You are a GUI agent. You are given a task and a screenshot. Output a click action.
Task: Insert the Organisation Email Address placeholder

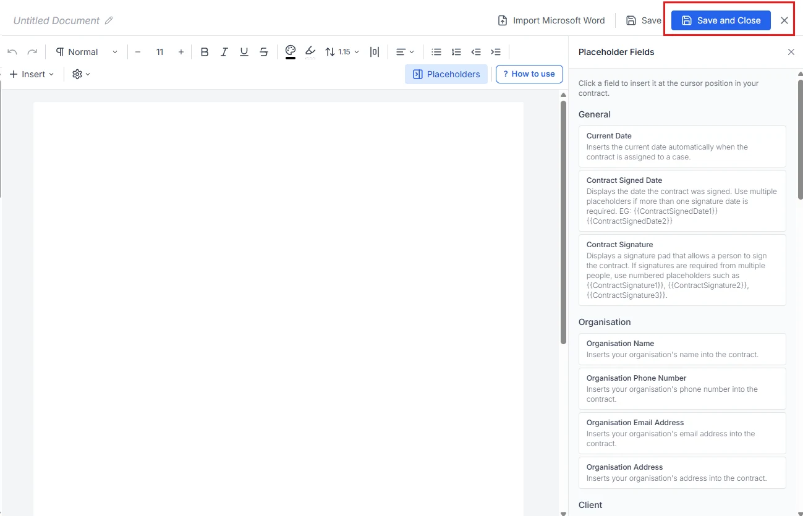[682, 433]
